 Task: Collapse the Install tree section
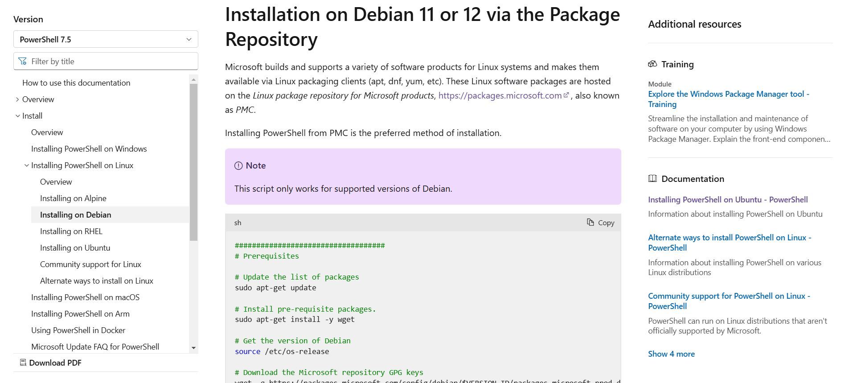pos(18,115)
